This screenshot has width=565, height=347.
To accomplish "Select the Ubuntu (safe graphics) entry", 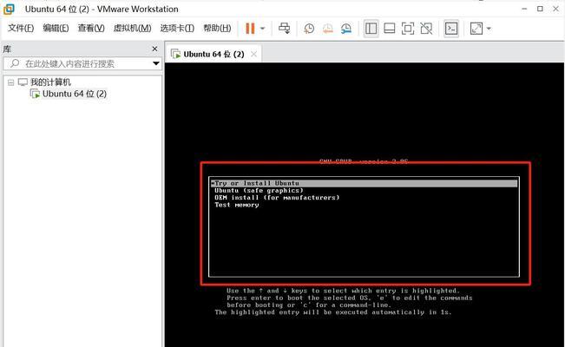I will coord(259,191).
